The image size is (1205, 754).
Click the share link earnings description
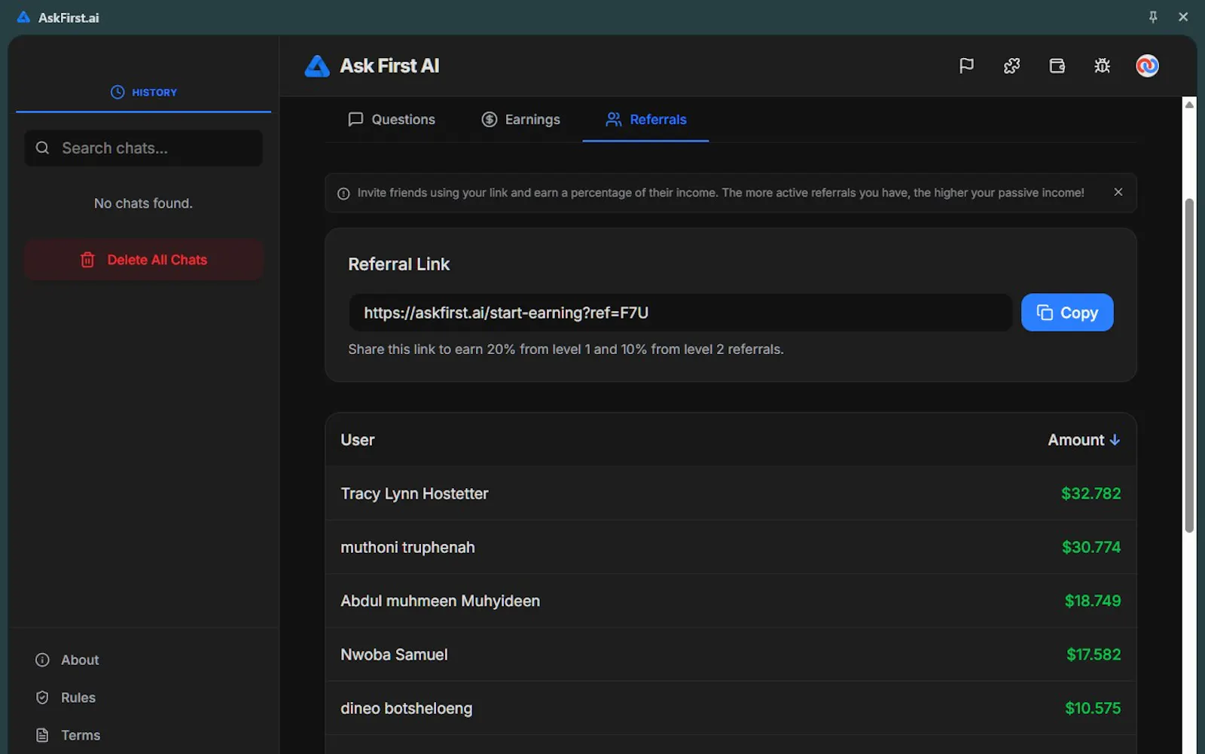(566, 350)
